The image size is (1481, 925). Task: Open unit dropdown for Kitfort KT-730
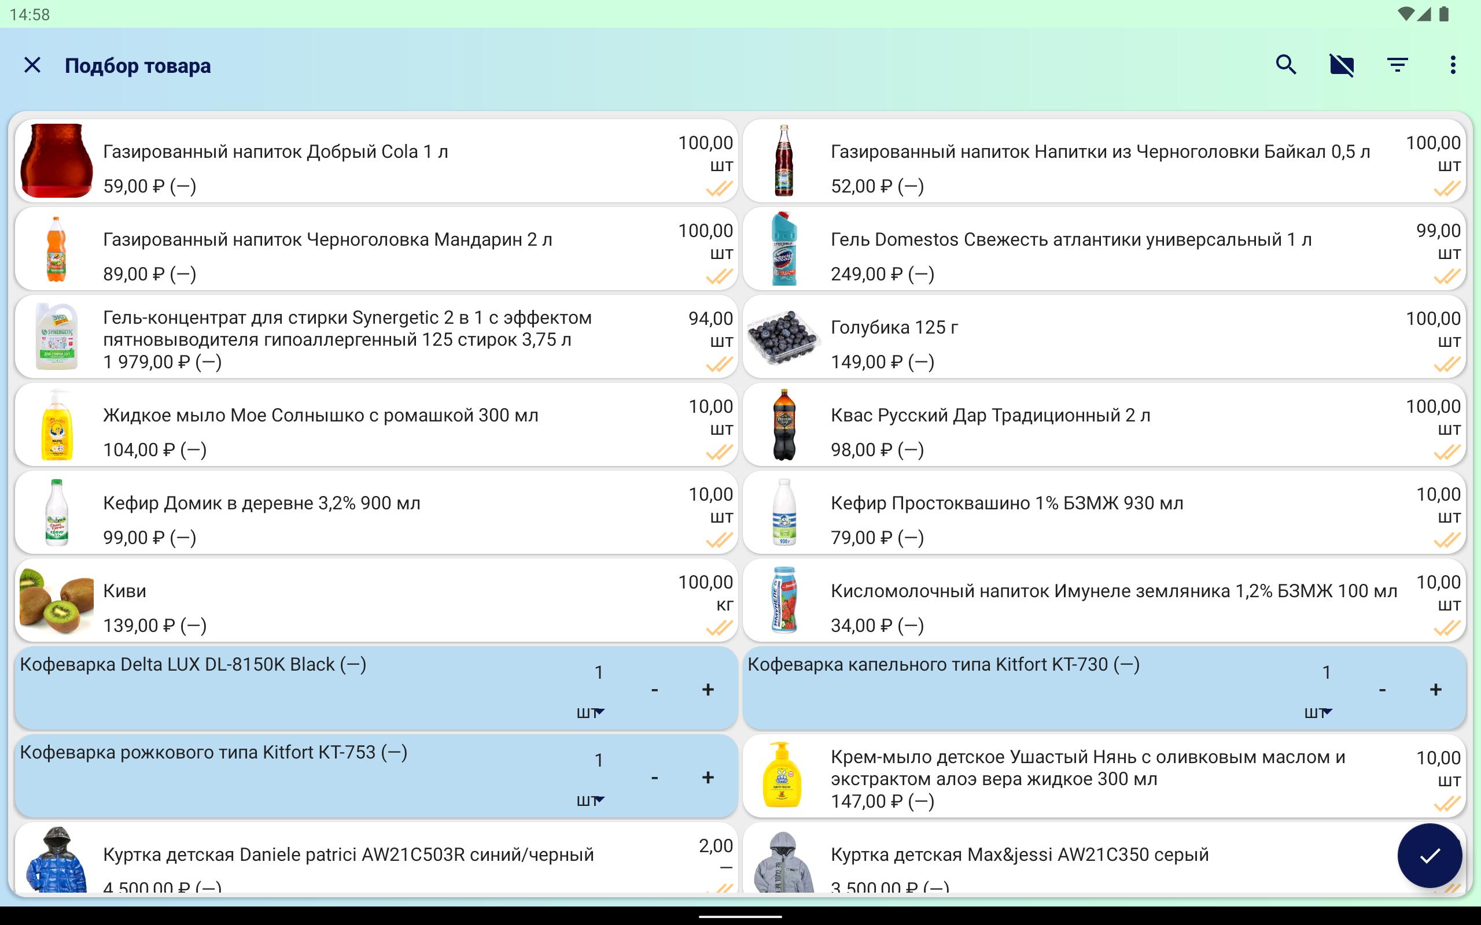click(x=1318, y=713)
